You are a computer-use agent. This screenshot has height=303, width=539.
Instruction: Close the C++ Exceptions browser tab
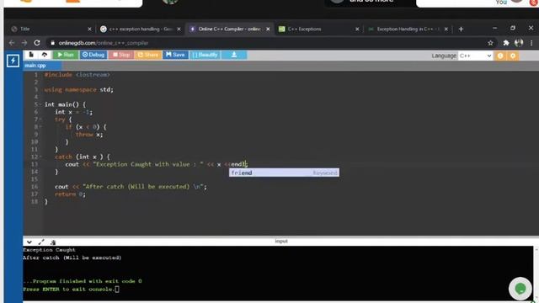pyautogui.click(x=357, y=29)
